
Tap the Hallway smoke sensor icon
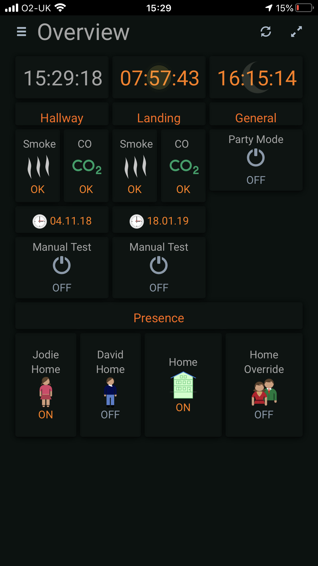point(38,166)
